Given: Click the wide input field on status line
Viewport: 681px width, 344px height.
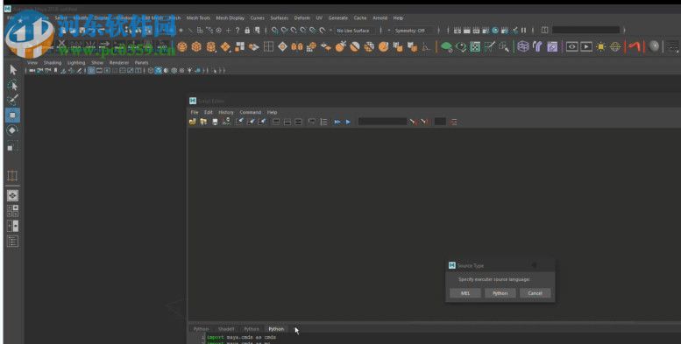Looking at the screenshot, I should click(585, 30).
